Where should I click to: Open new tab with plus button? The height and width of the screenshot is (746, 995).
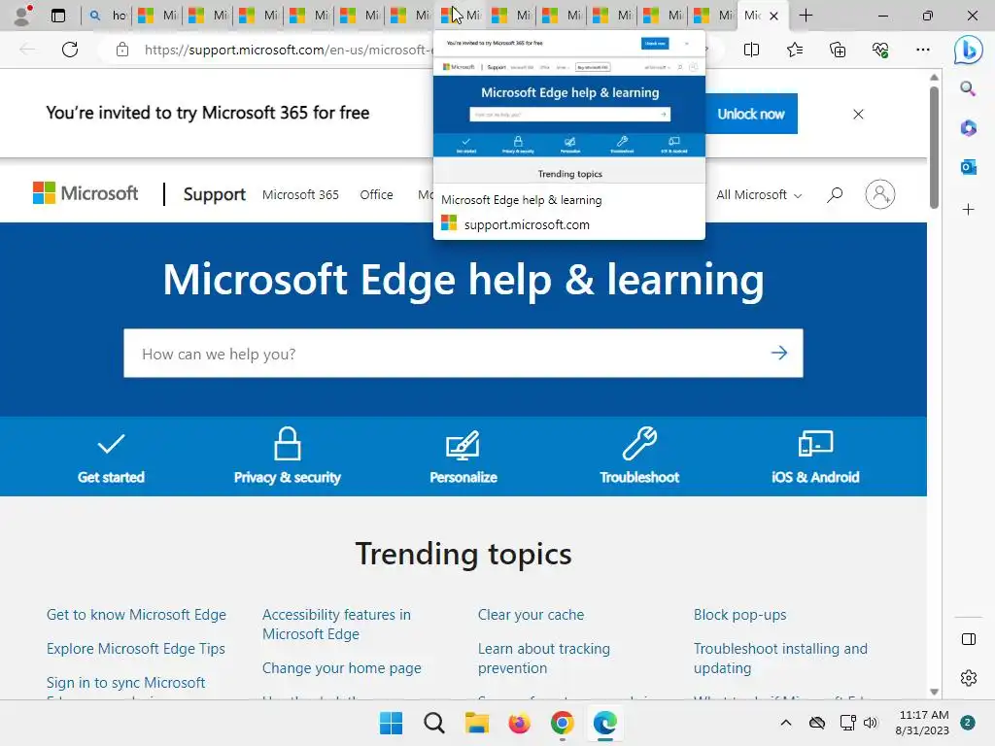point(806,16)
